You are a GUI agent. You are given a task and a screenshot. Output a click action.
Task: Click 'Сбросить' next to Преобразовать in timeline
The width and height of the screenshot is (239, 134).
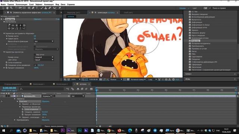pos(46,120)
